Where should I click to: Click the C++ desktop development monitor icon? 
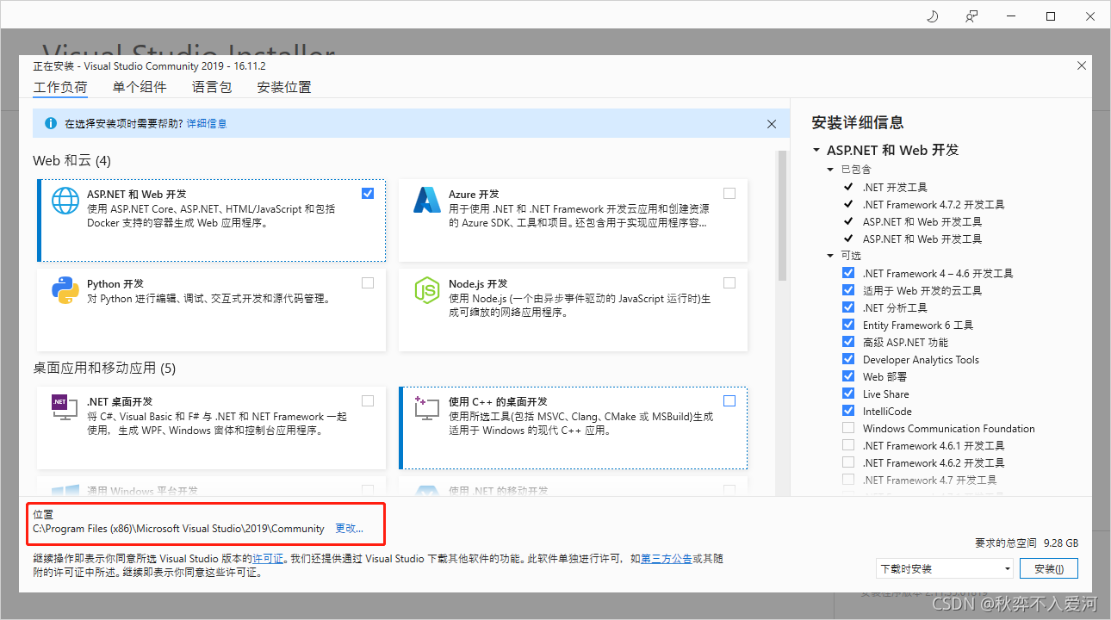[426, 407]
